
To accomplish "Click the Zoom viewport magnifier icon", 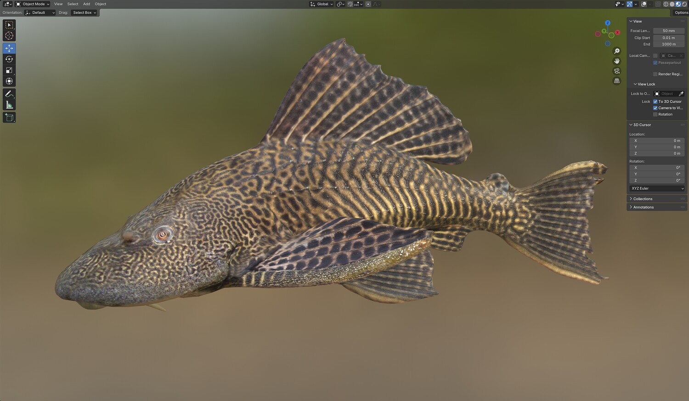I will [x=617, y=51].
